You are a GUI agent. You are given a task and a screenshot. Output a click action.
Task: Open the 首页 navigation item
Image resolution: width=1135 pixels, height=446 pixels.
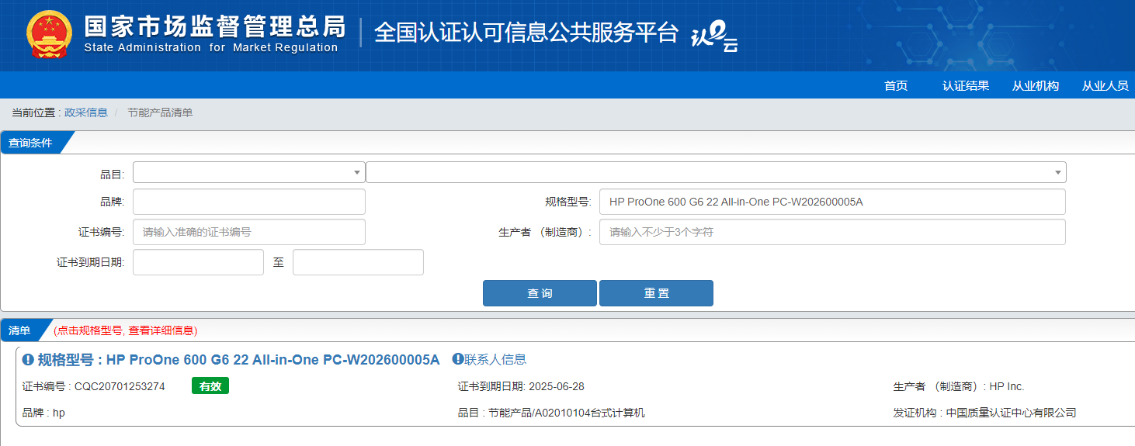[x=896, y=85]
